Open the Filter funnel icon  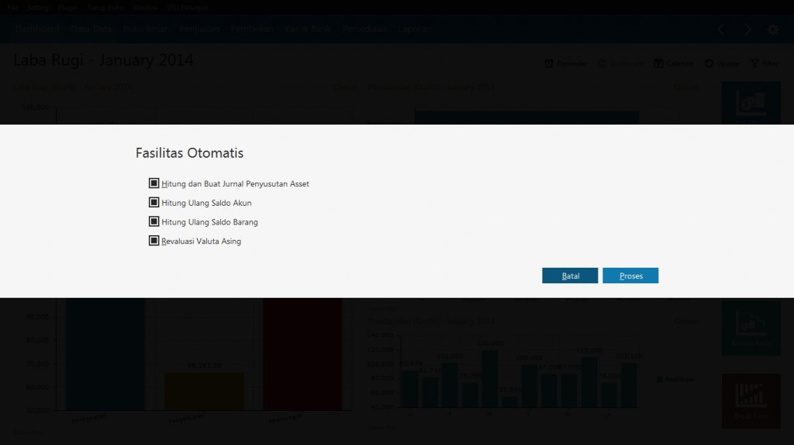coord(754,63)
